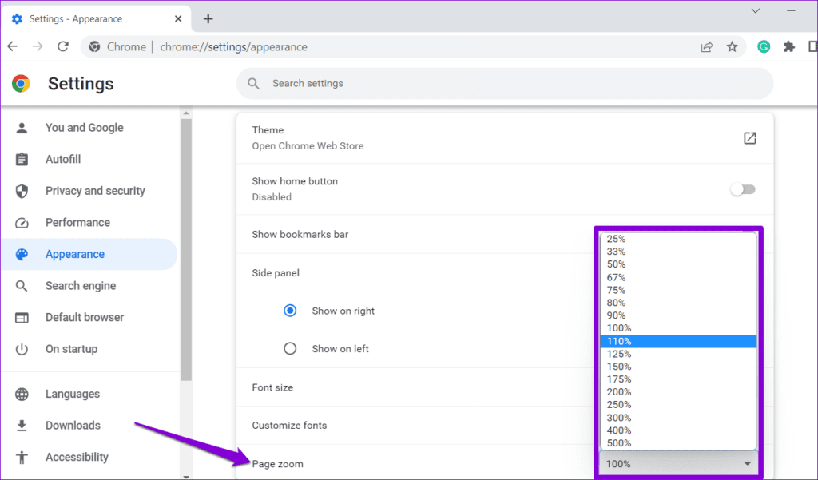Toggle the Show home button switch
Screen dimensions: 818x480
coord(743,189)
